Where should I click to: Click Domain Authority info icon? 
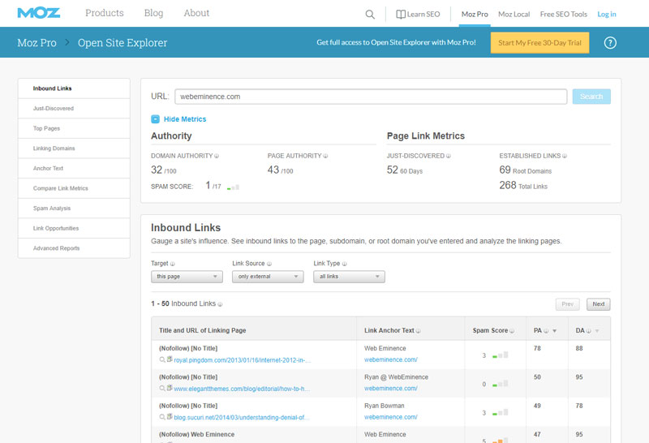pyautogui.click(x=217, y=156)
